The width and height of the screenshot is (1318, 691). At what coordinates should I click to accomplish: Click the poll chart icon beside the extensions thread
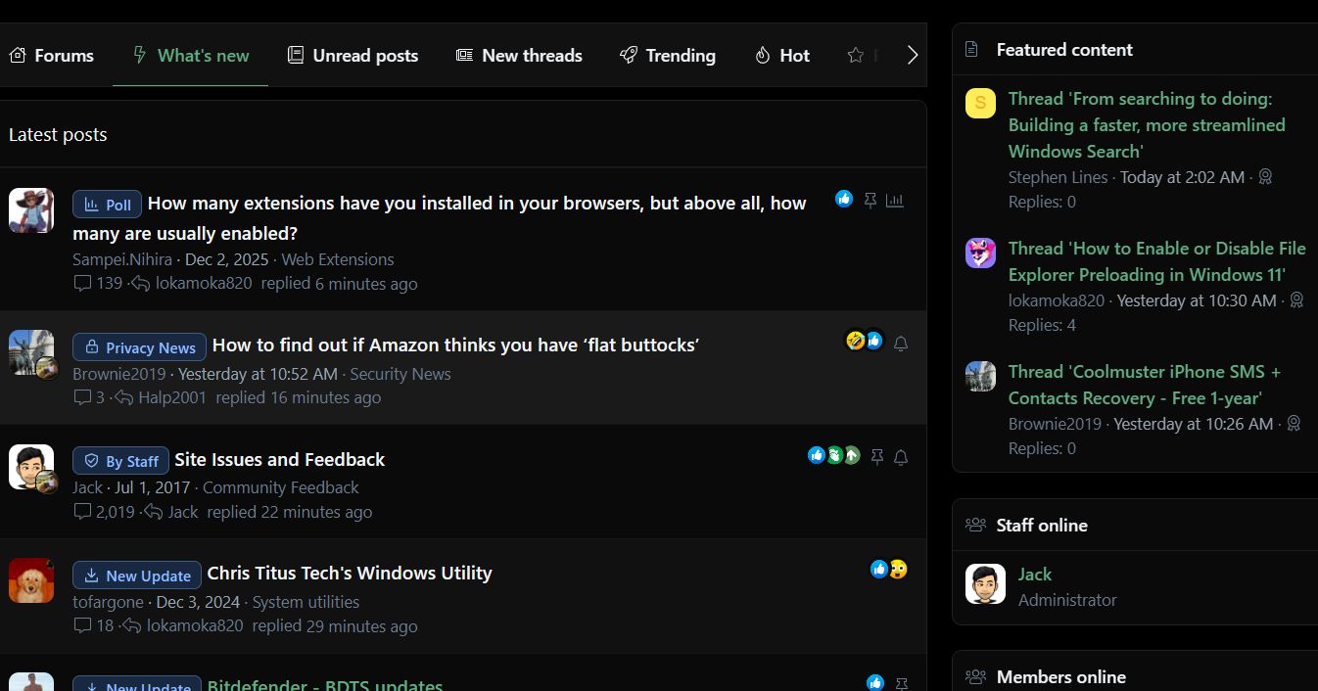pos(895,201)
